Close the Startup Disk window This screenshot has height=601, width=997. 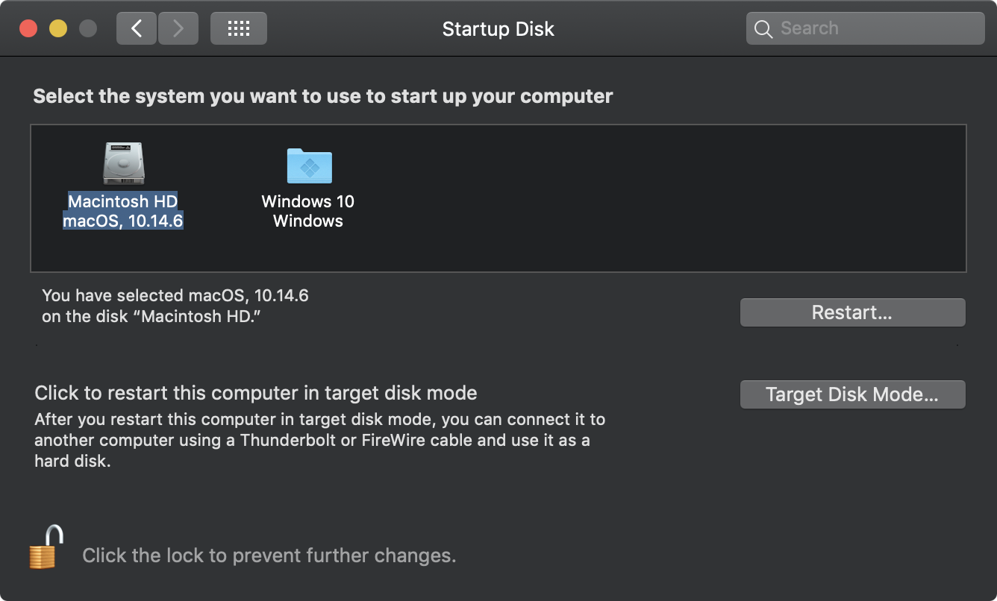click(28, 28)
